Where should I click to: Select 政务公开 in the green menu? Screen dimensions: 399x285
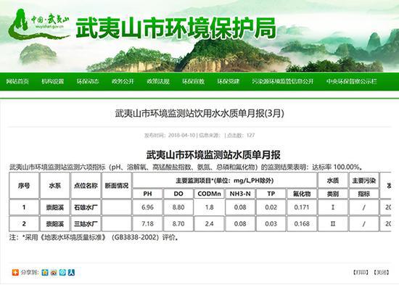(123, 81)
